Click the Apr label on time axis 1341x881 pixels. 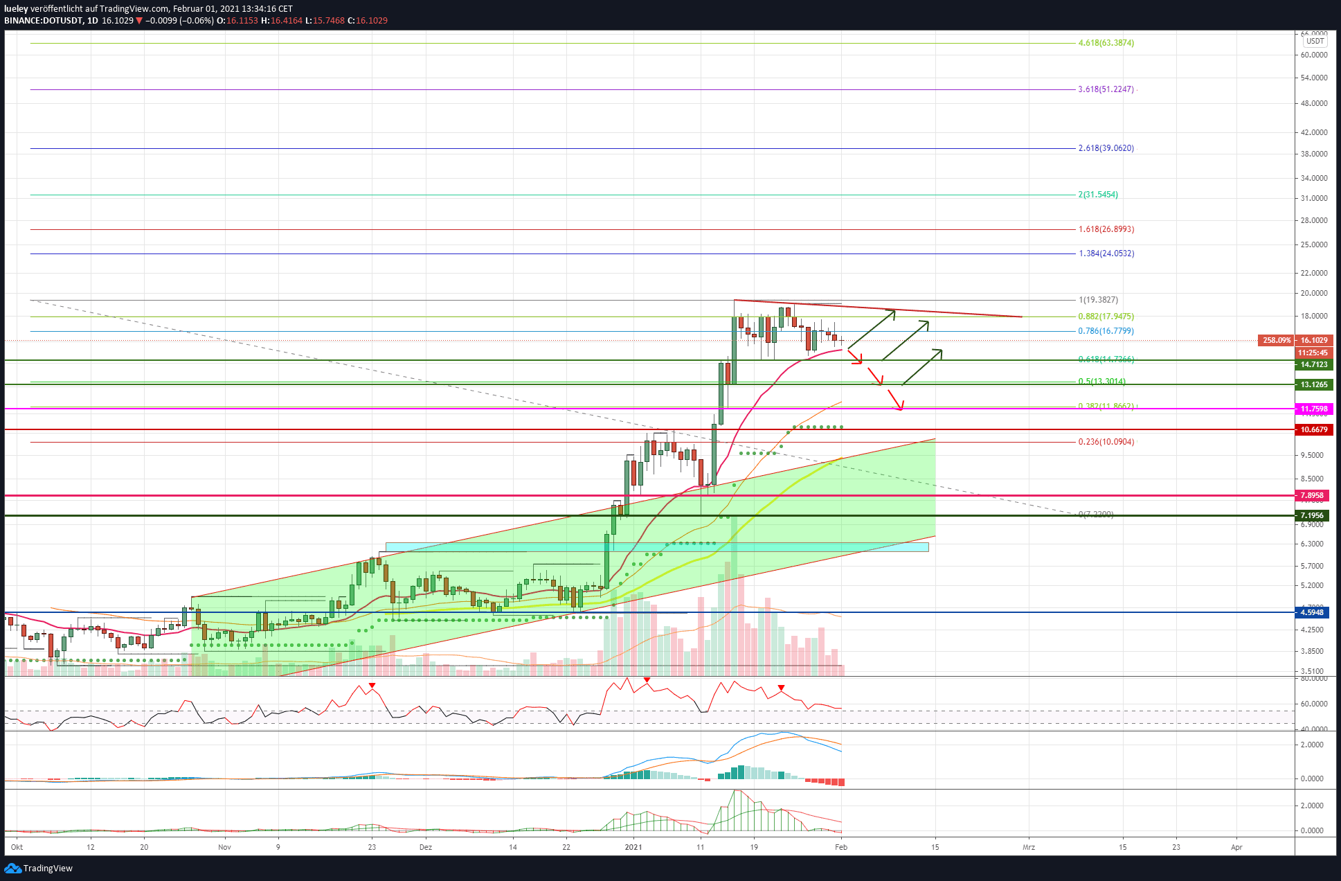click(1236, 847)
